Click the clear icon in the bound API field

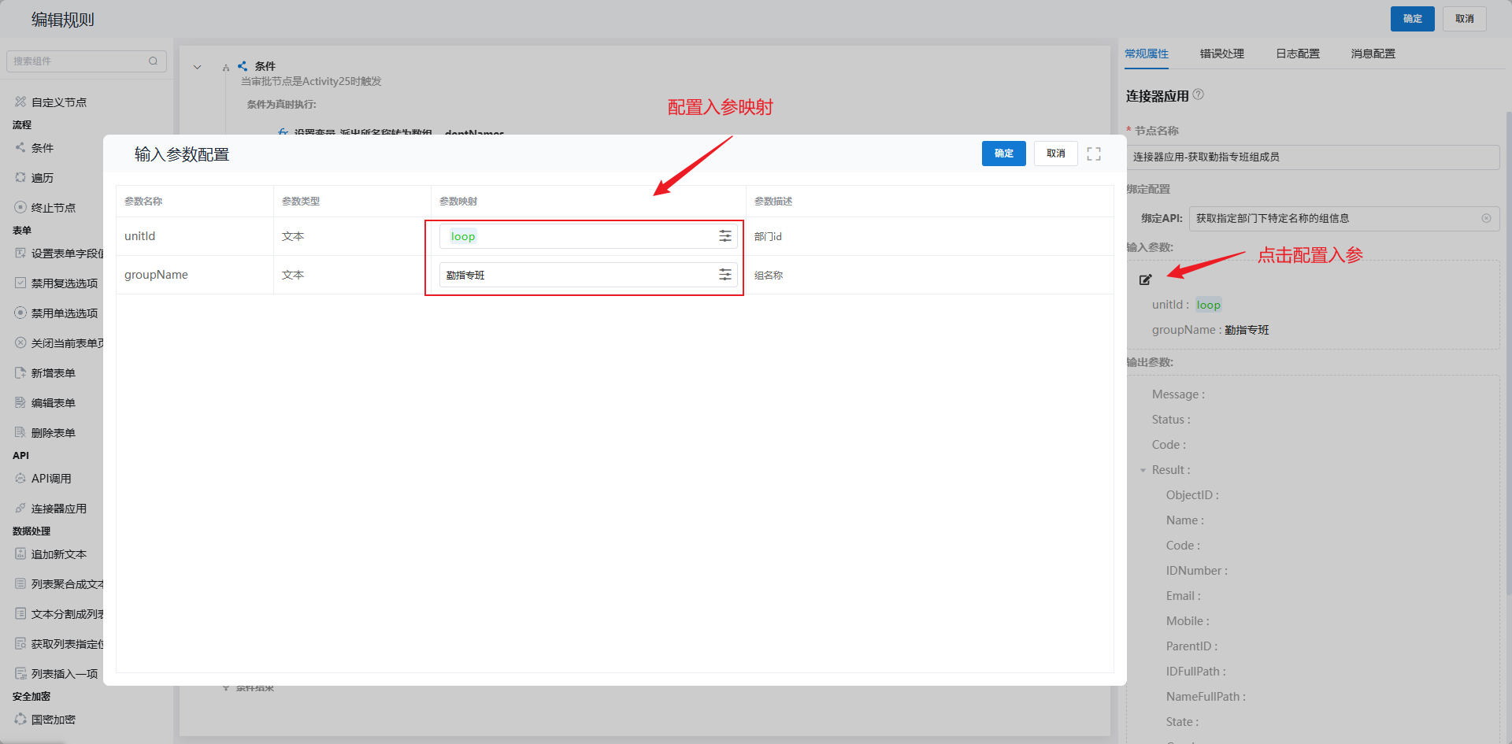(1486, 218)
